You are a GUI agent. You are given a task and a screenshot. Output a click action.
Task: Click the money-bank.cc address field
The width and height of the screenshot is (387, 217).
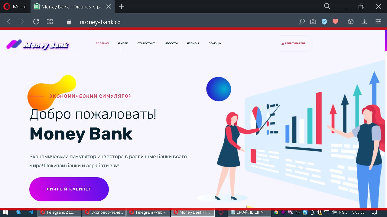tap(100, 22)
